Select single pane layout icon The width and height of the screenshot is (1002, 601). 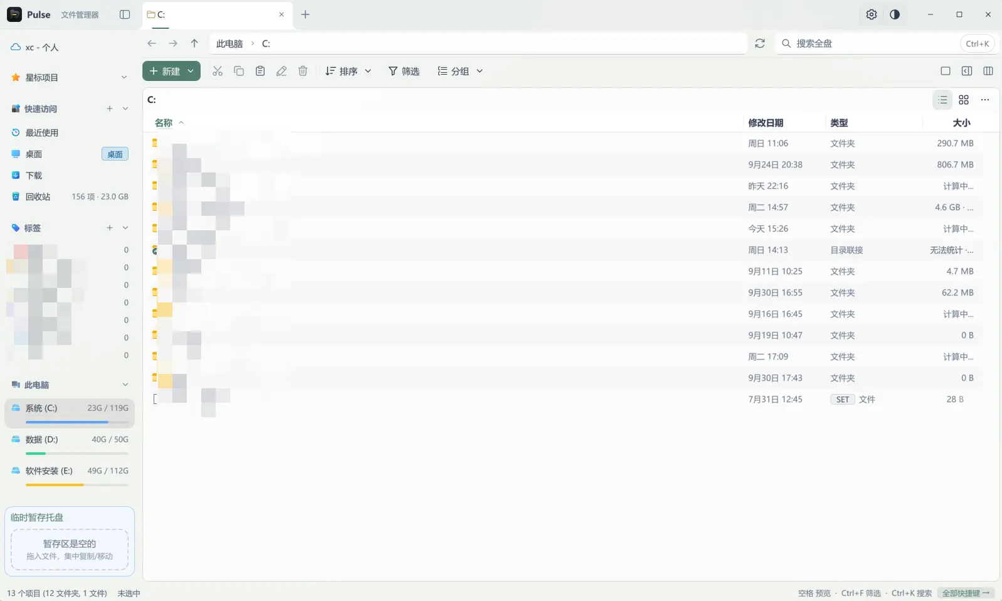(x=946, y=71)
